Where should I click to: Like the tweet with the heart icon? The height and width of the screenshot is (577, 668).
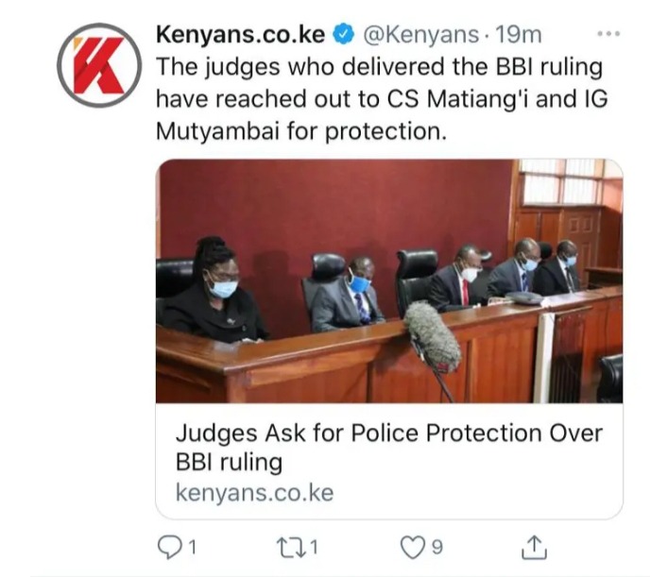point(413,547)
